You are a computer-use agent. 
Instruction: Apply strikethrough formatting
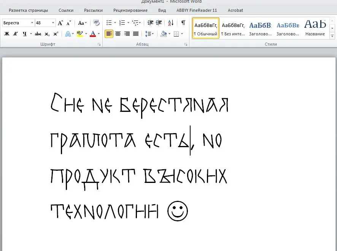pyautogui.click(x=38, y=34)
